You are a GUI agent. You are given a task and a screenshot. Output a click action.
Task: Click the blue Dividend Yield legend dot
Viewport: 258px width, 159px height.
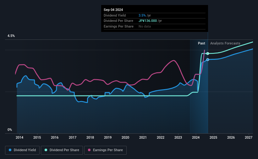(10, 150)
